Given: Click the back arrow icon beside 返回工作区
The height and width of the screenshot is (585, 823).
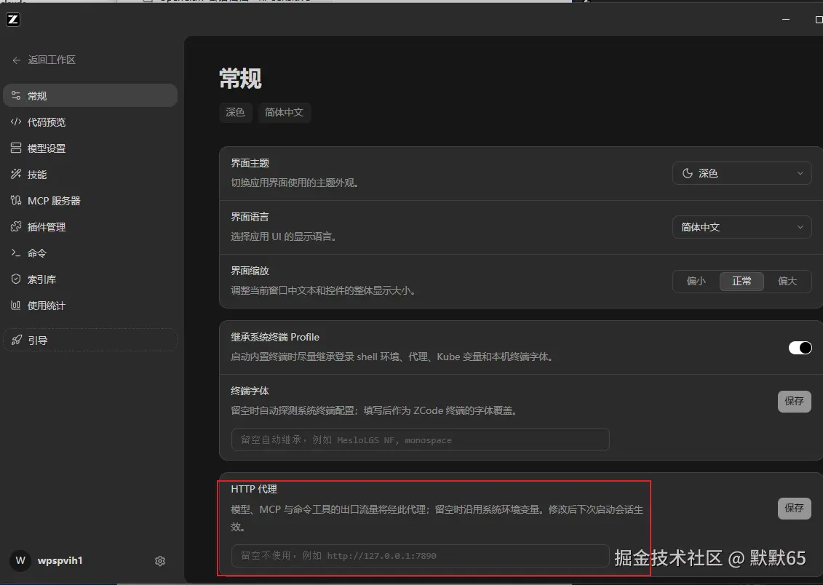Looking at the screenshot, I should click(16, 60).
